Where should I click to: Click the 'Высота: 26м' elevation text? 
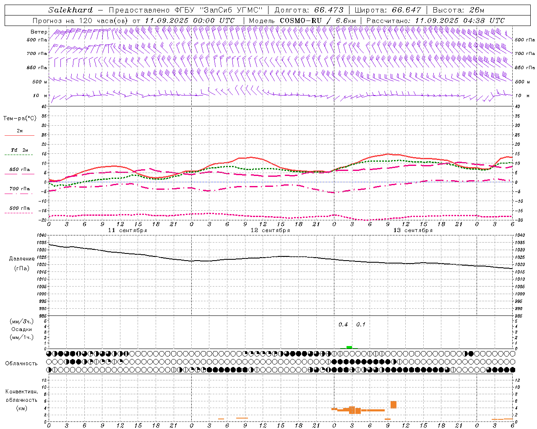pos(459,10)
